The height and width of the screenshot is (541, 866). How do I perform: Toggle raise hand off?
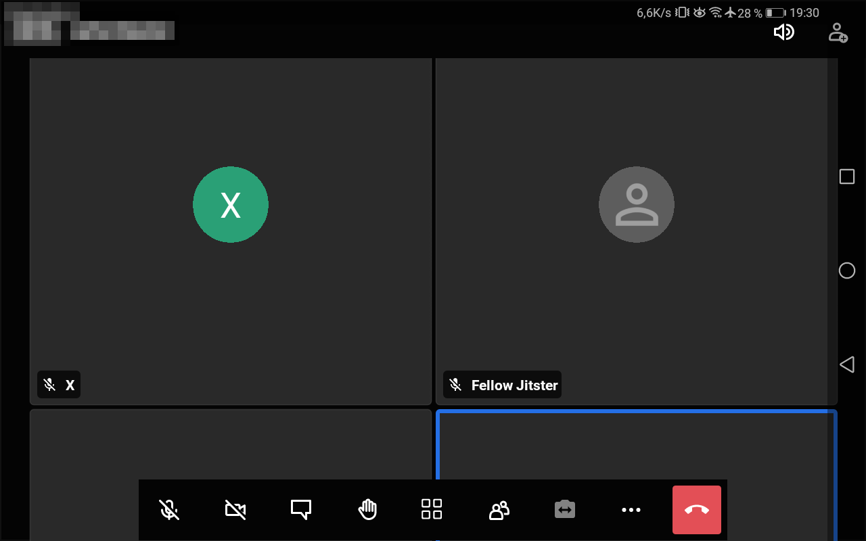click(366, 509)
